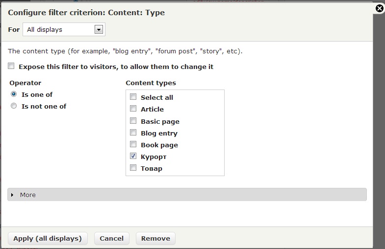Check the Blog entry content type
The width and height of the screenshot is (385, 249).
[x=133, y=133]
